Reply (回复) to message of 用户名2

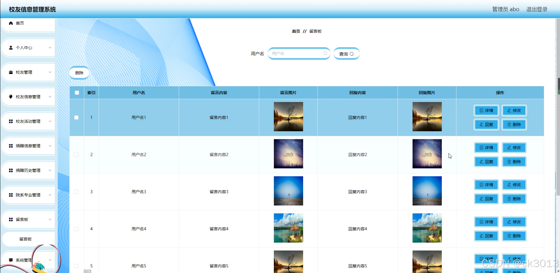(486, 162)
